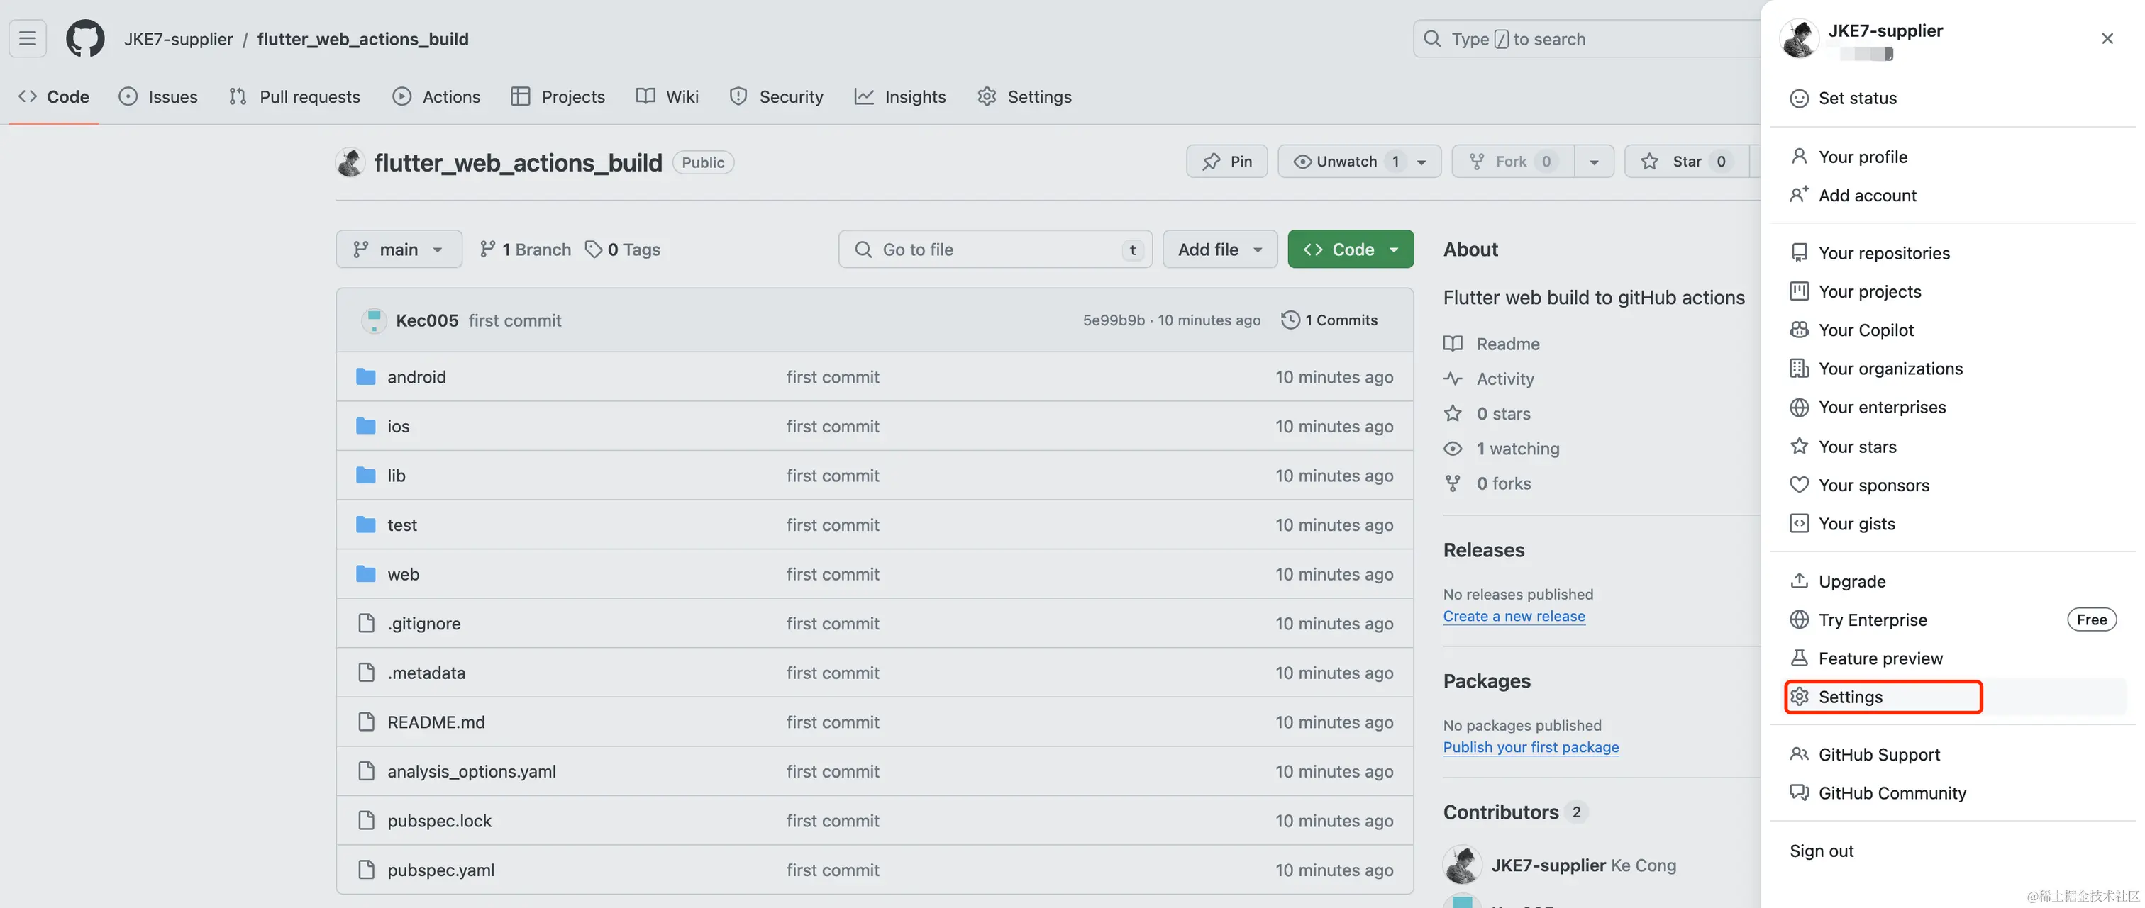Open the 0 Tags link
2145x908 pixels.
622,250
